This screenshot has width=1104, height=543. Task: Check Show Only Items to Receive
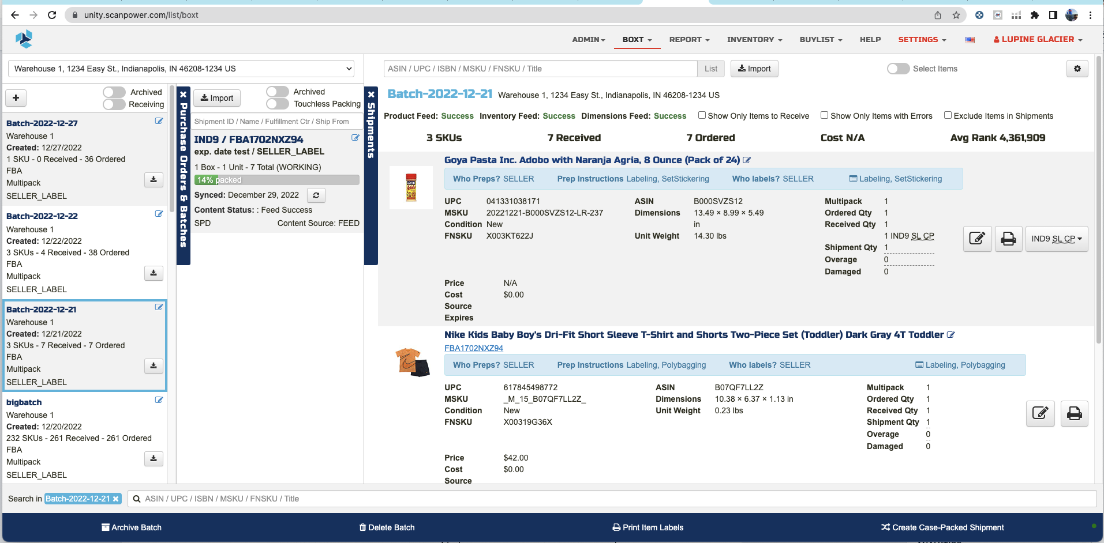[702, 115]
